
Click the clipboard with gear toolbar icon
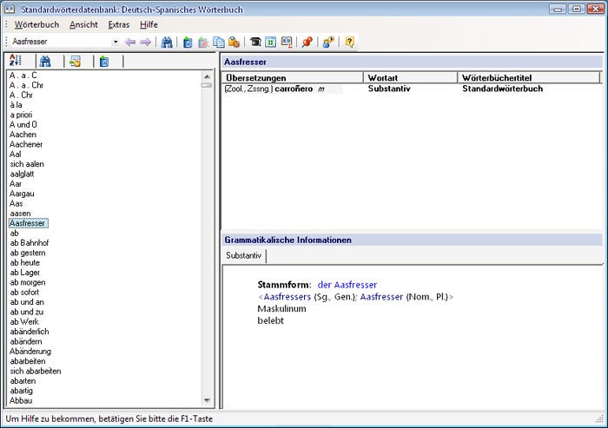point(235,42)
